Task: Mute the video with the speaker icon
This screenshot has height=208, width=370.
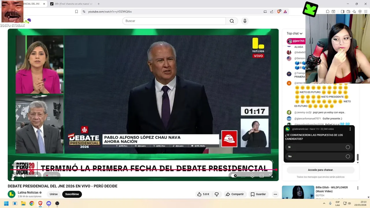Action: pos(24,176)
